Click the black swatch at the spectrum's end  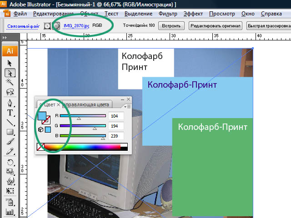point(124,149)
